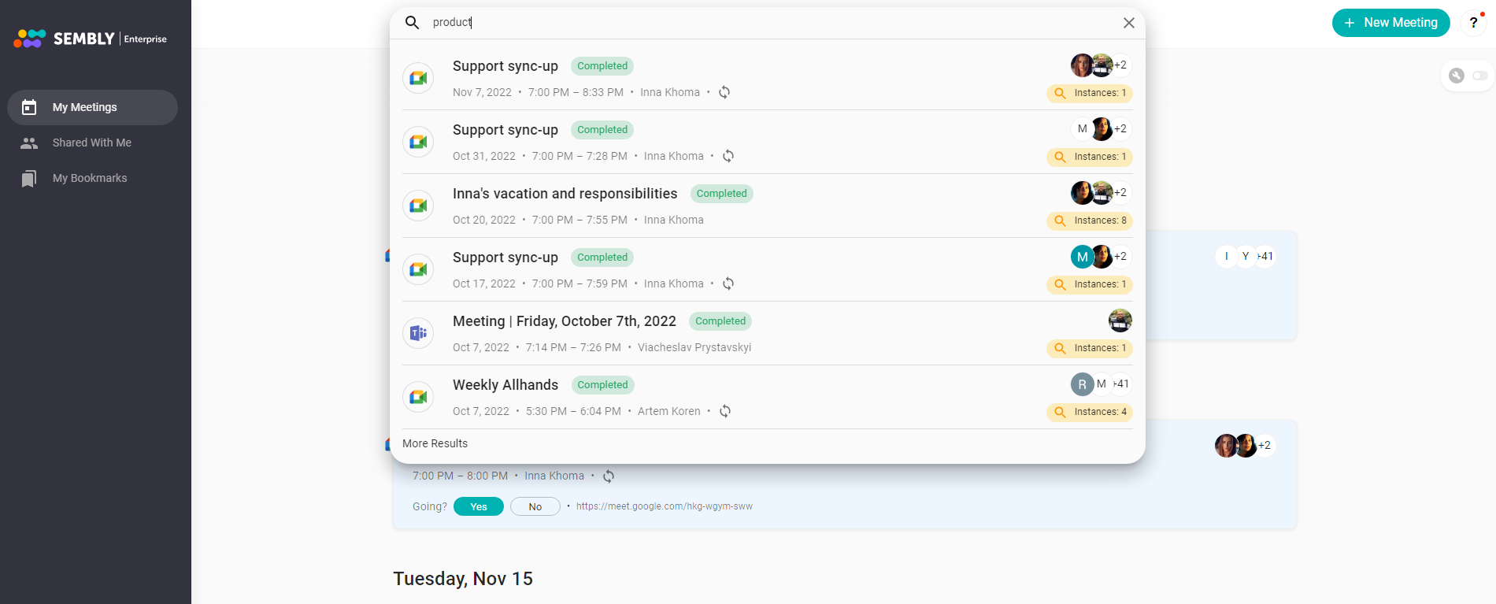
Task: Click the My Bookmarks sidebar icon
Action: (29, 179)
